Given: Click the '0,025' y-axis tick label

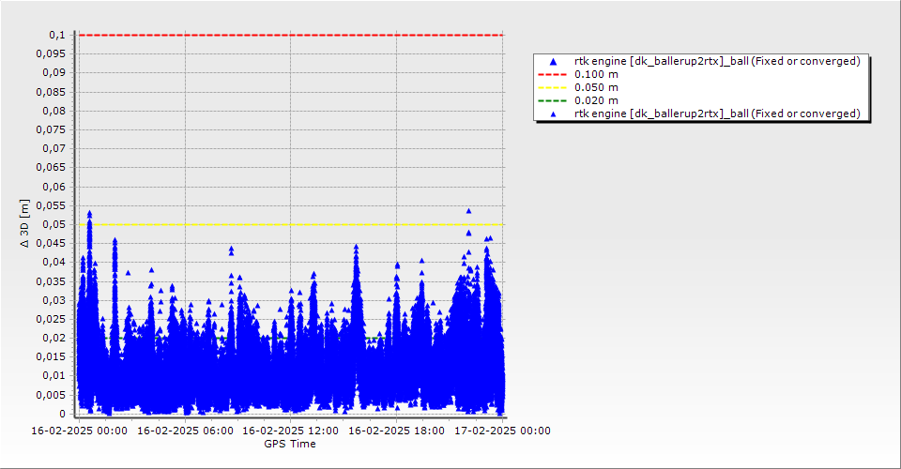Looking at the screenshot, I should [x=51, y=319].
